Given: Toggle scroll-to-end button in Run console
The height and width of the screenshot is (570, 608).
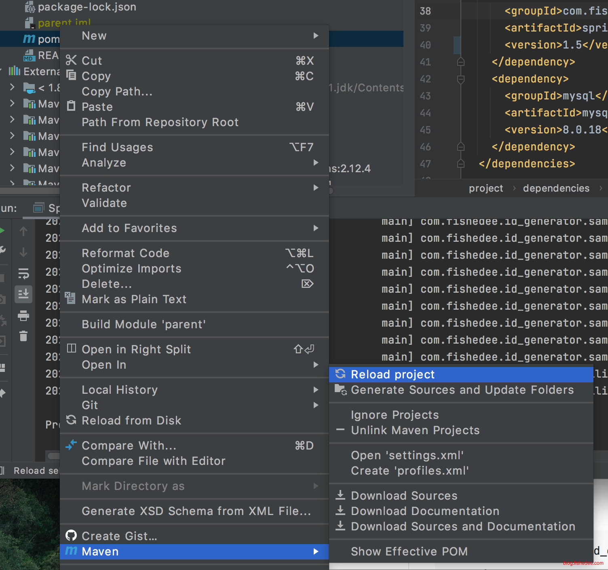Looking at the screenshot, I should pos(23,294).
